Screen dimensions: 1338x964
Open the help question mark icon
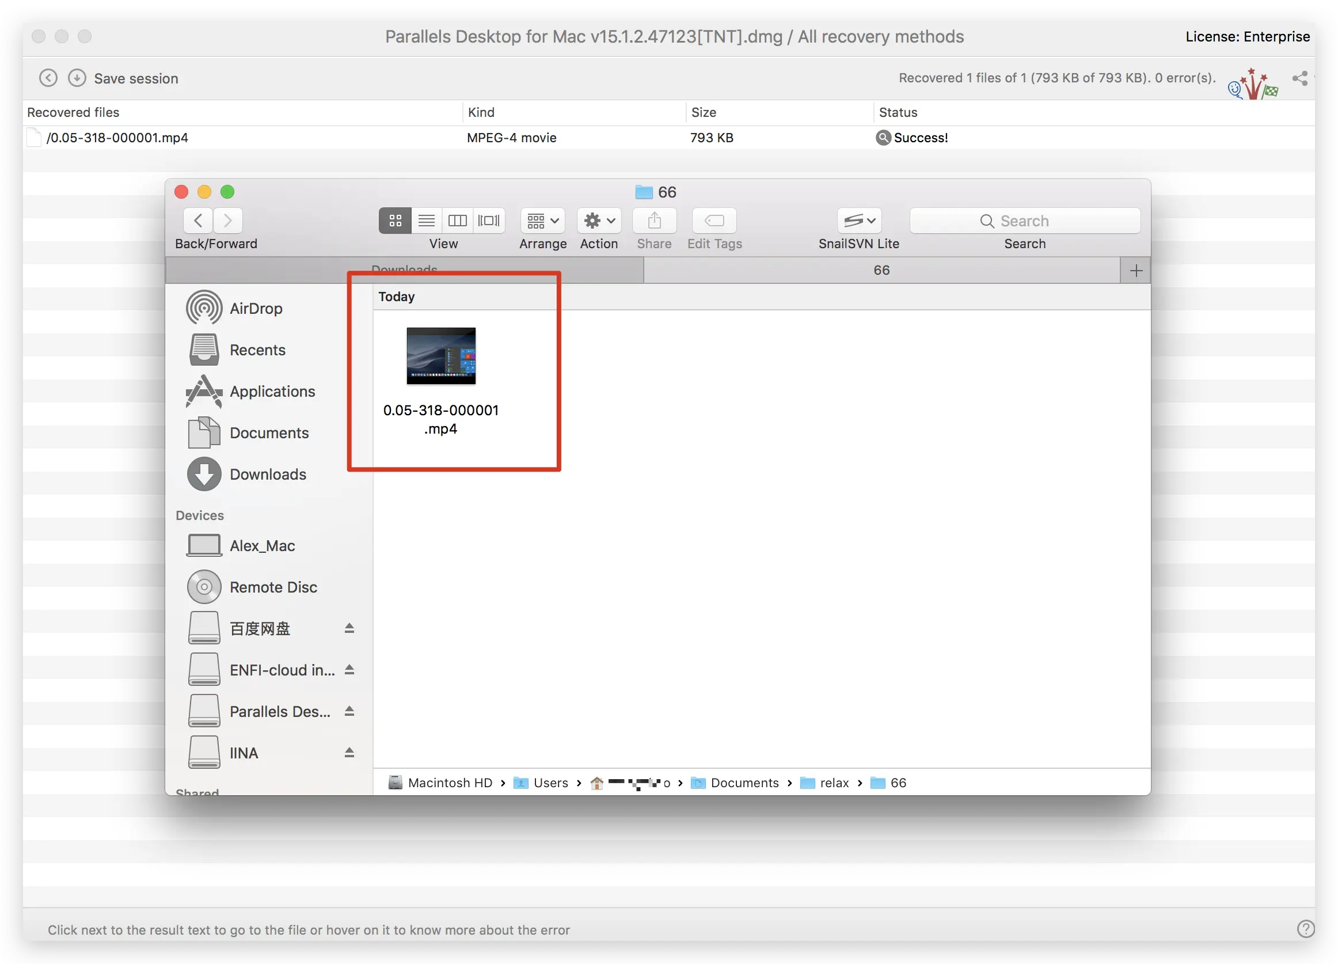(x=1305, y=929)
